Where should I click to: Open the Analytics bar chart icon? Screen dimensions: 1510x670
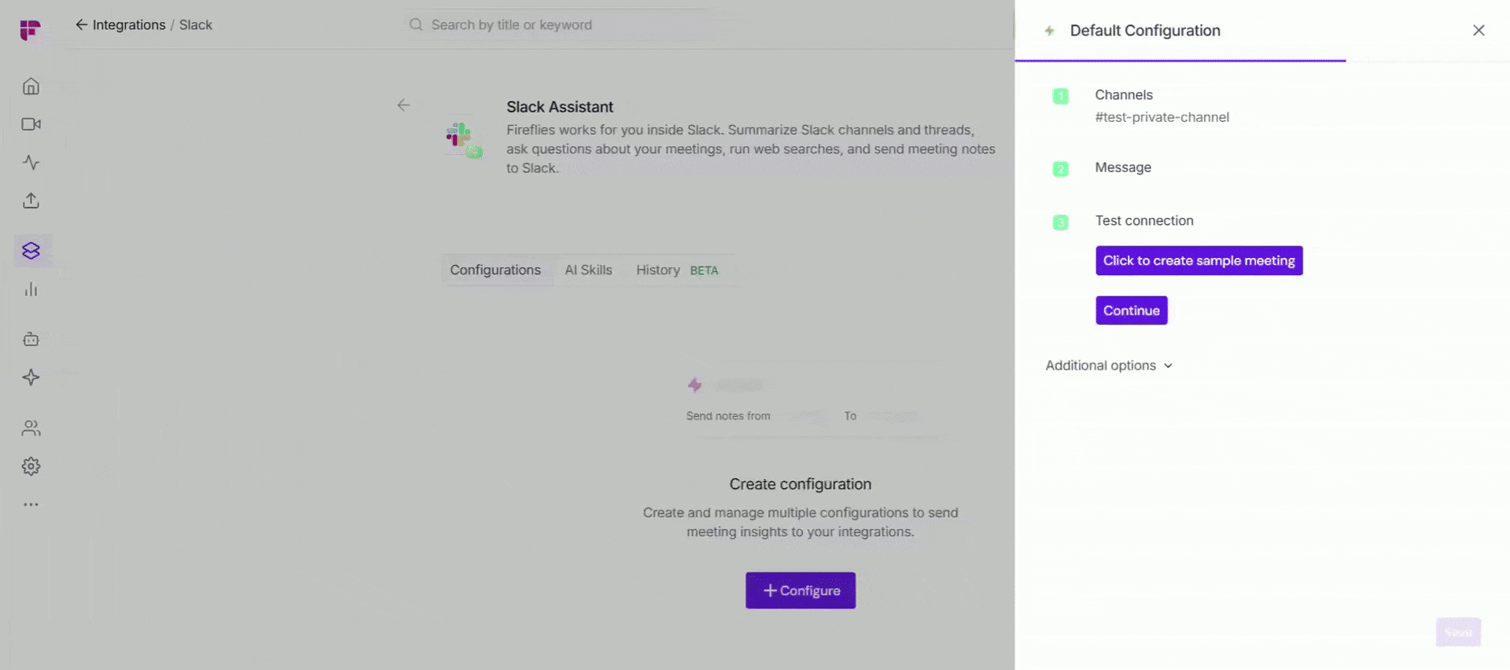(x=31, y=289)
